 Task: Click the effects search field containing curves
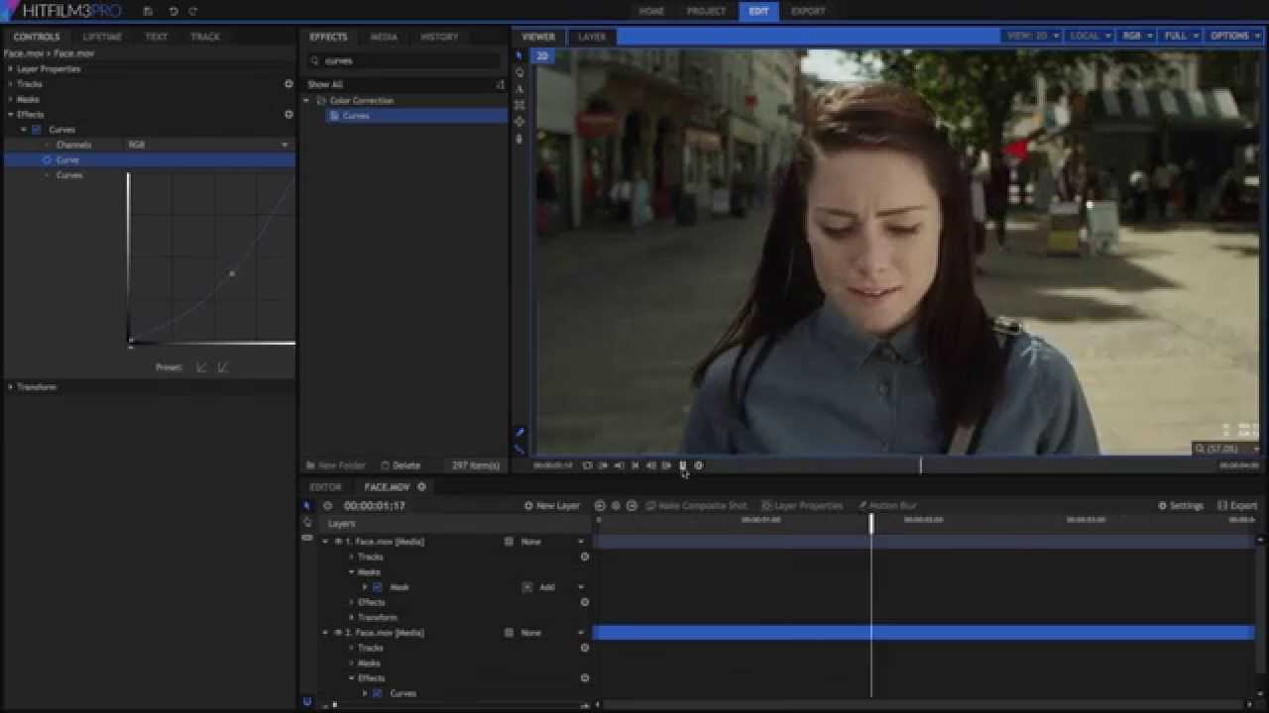[x=404, y=60]
